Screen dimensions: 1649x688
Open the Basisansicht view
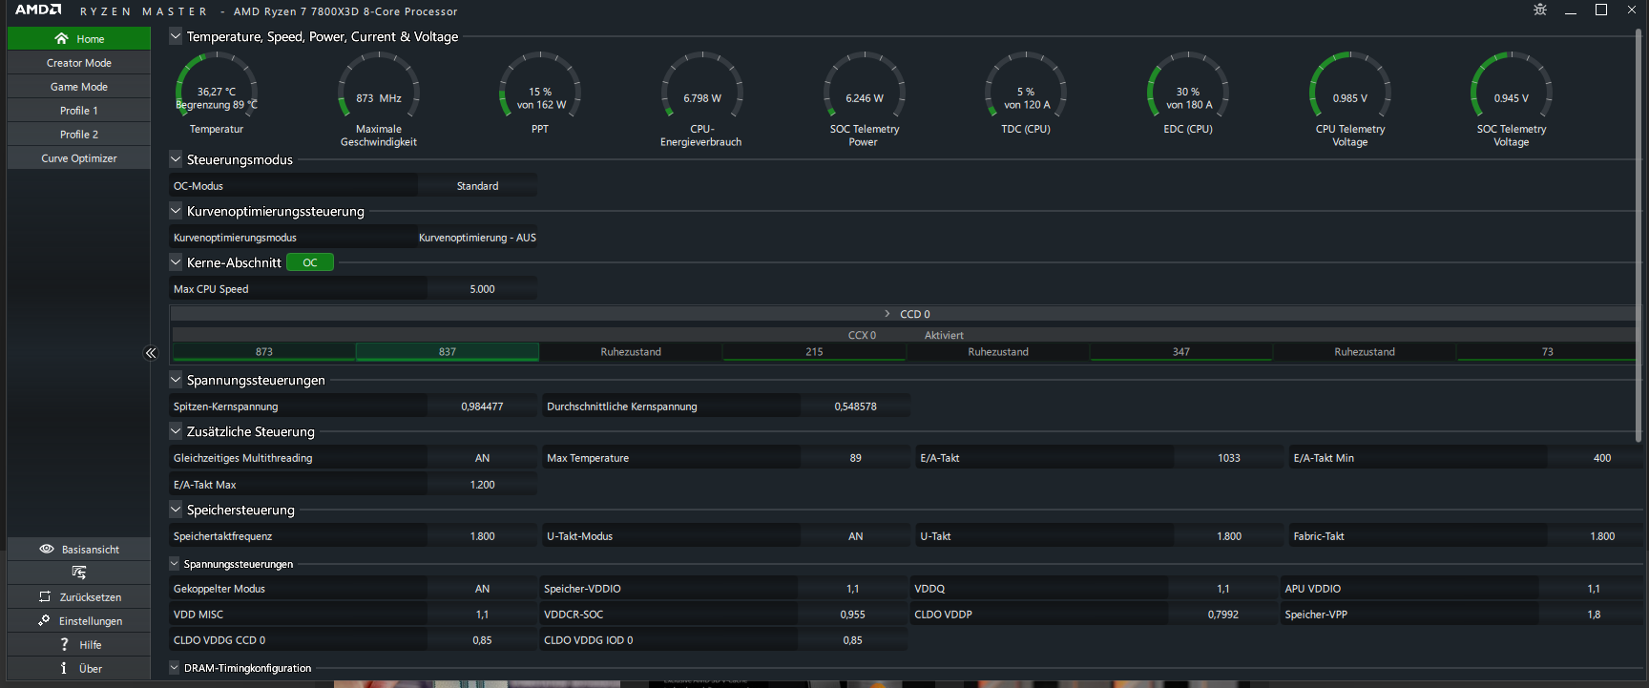click(79, 549)
